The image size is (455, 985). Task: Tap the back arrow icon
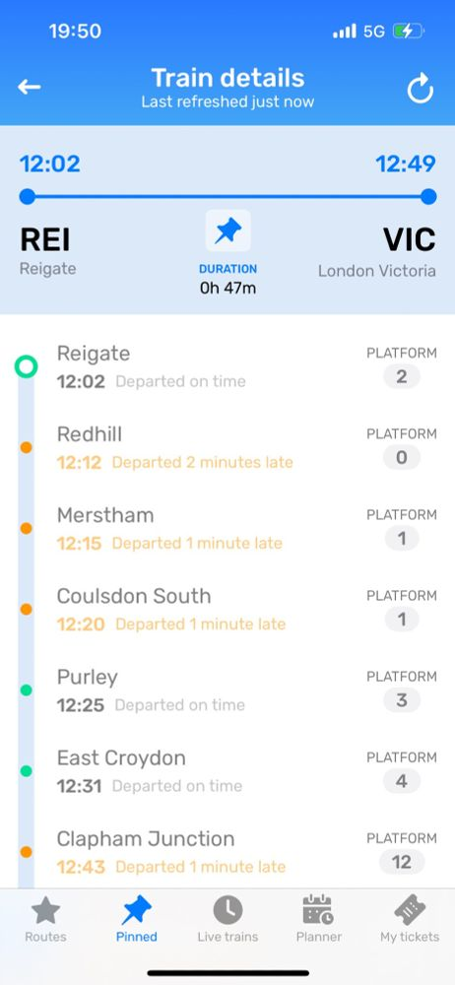tap(29, 88)
